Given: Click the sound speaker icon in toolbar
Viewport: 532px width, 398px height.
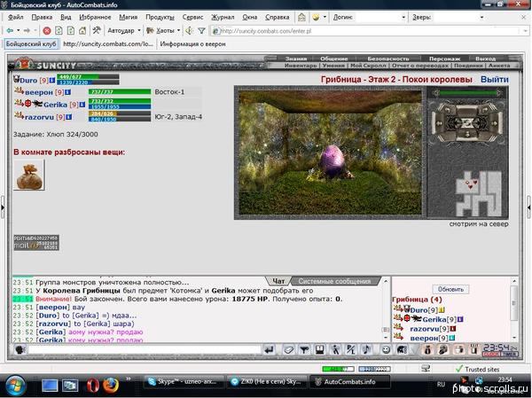Looking at the screenshot, I should (189, 31).
